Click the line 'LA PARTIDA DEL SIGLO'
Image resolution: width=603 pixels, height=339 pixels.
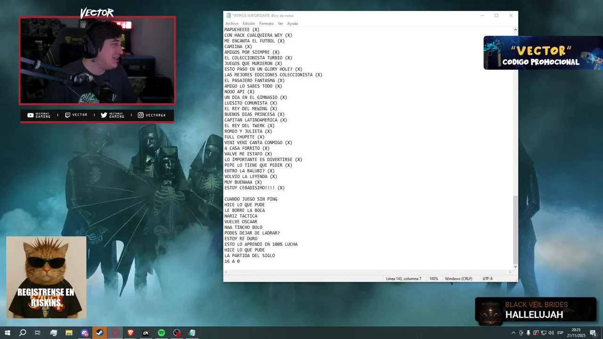point(250,256)
